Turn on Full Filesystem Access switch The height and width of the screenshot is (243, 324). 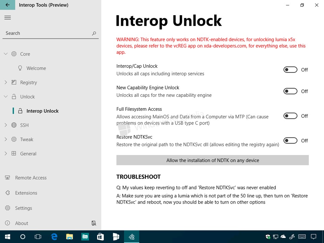(x=290, y=116)
